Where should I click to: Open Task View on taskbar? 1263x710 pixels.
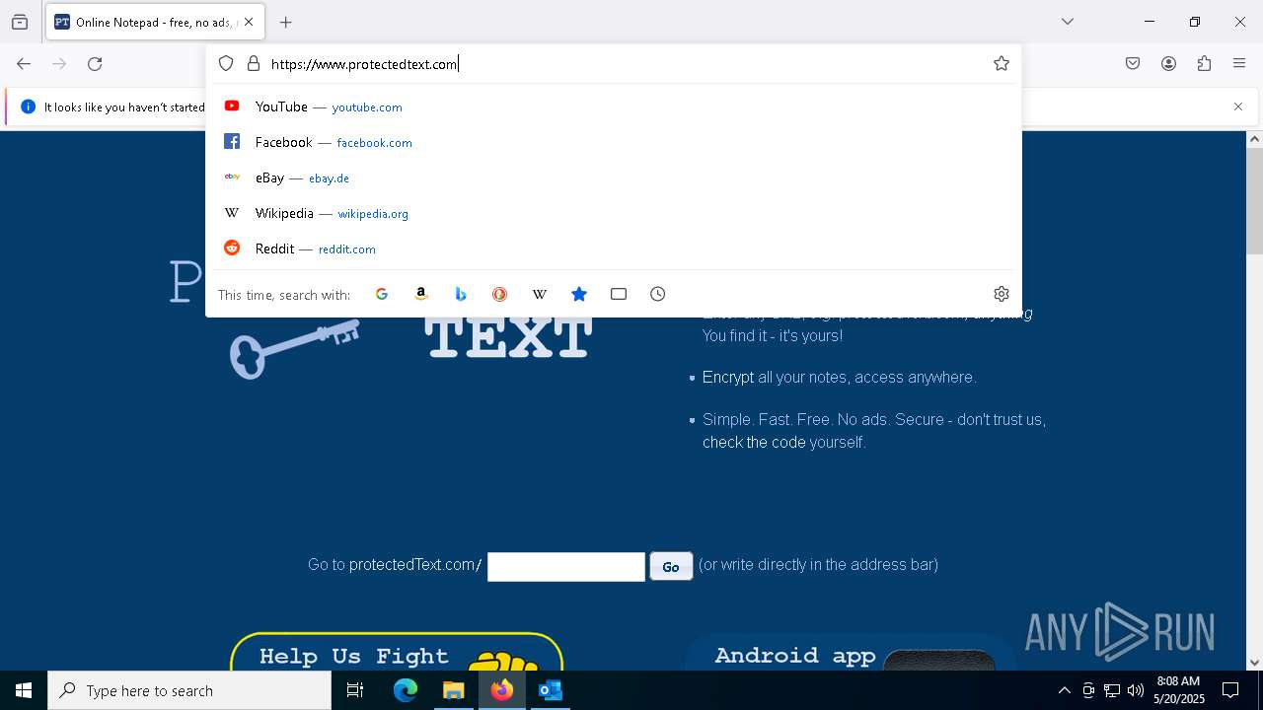355,690
